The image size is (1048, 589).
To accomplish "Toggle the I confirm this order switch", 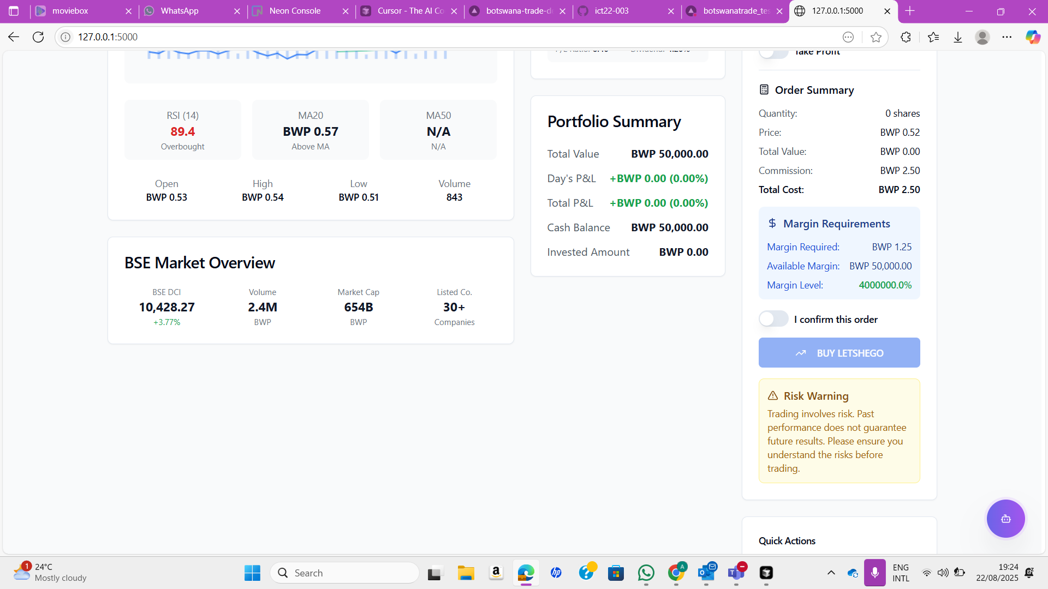I will tap(773, 319).
